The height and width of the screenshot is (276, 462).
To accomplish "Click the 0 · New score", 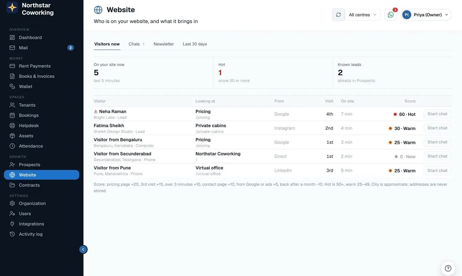I will coord(405,157).
